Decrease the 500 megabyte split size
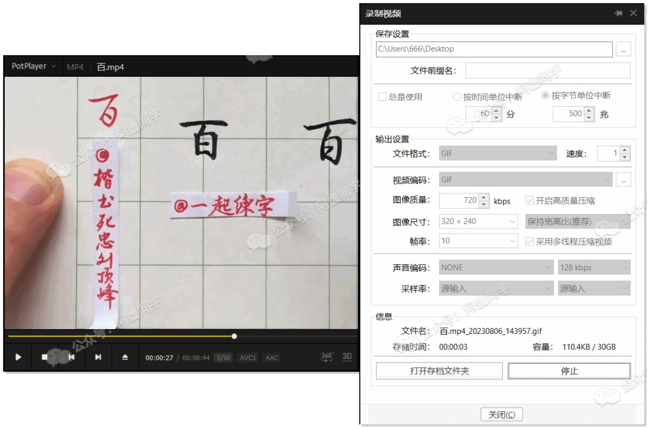 pos(589,117)
